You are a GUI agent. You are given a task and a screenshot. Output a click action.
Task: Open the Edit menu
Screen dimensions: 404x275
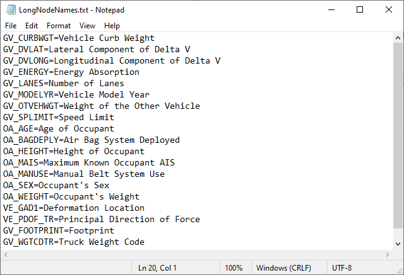[32, 26]
